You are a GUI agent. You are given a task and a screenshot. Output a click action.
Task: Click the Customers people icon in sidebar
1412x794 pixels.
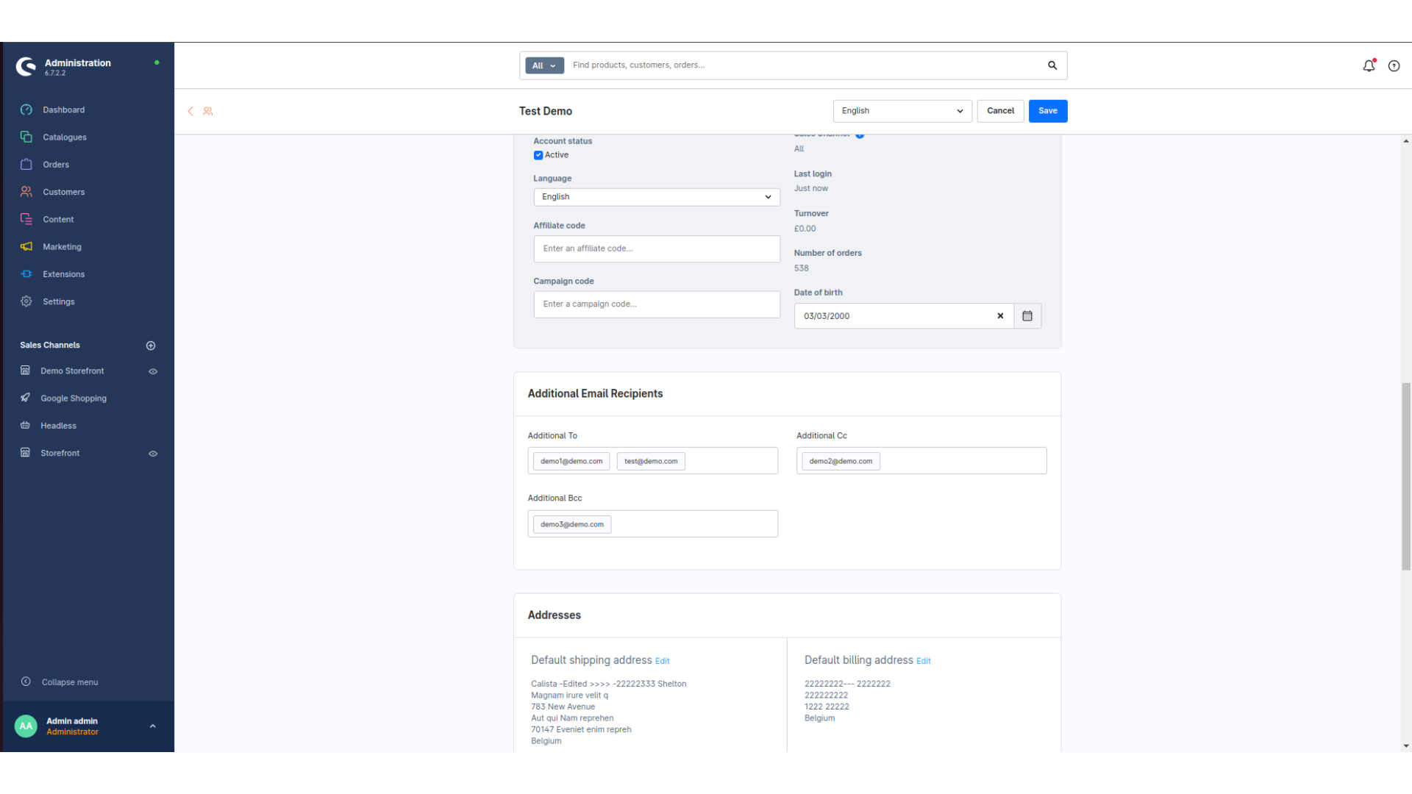coord(26,192)
